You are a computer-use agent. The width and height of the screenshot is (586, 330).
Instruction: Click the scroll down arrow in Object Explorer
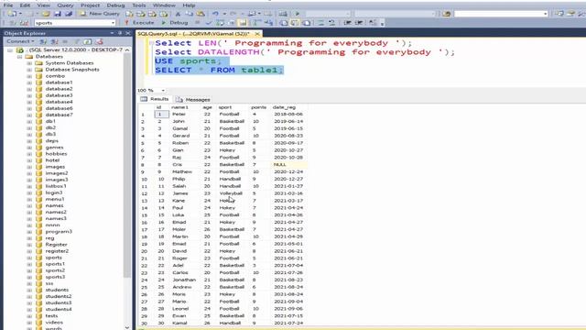point(127,327)
